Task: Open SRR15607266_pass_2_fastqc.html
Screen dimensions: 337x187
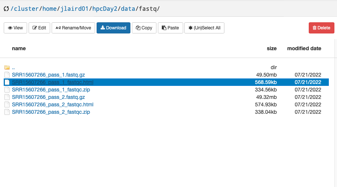Action: point(53,104)
